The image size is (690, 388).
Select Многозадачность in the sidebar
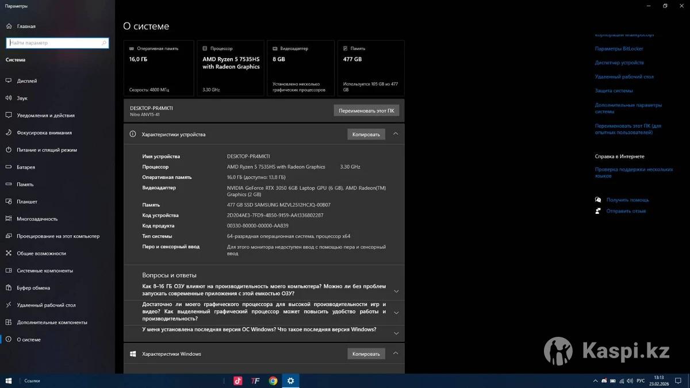pos(37,219)
